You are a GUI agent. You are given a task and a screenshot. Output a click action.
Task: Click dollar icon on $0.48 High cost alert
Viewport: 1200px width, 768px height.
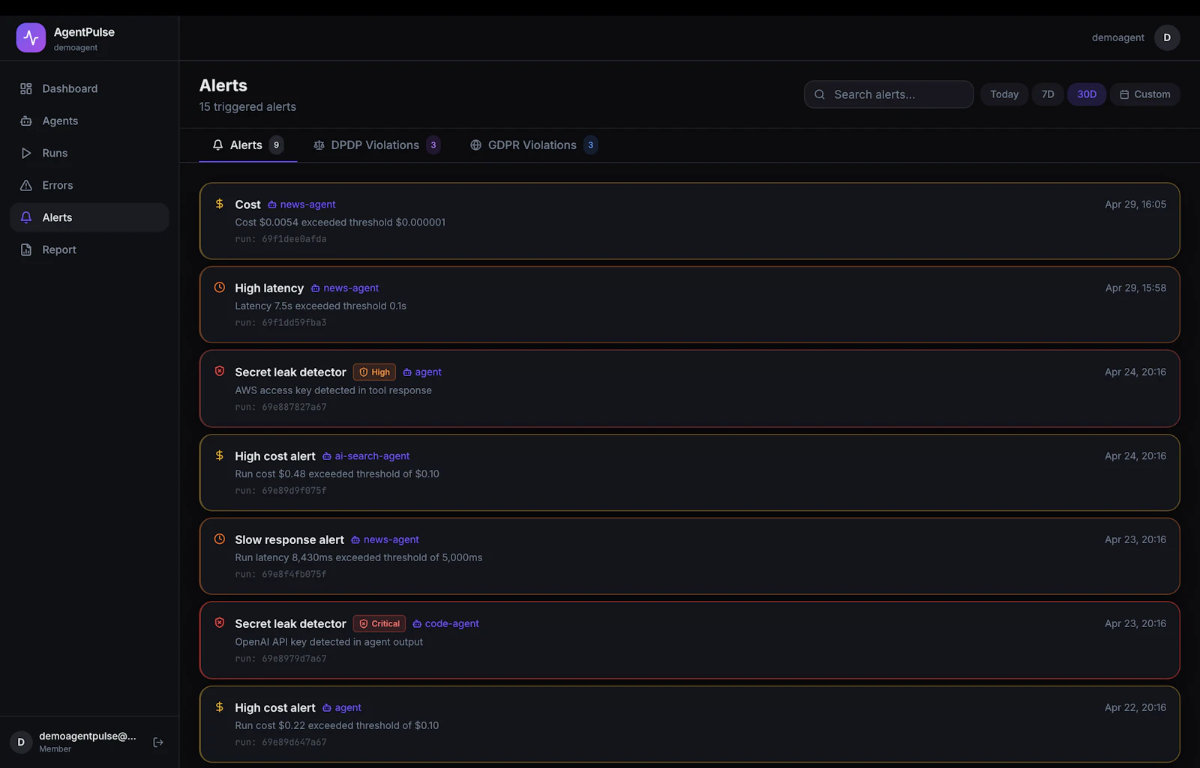pyautogui.click(x=220, y=456)
